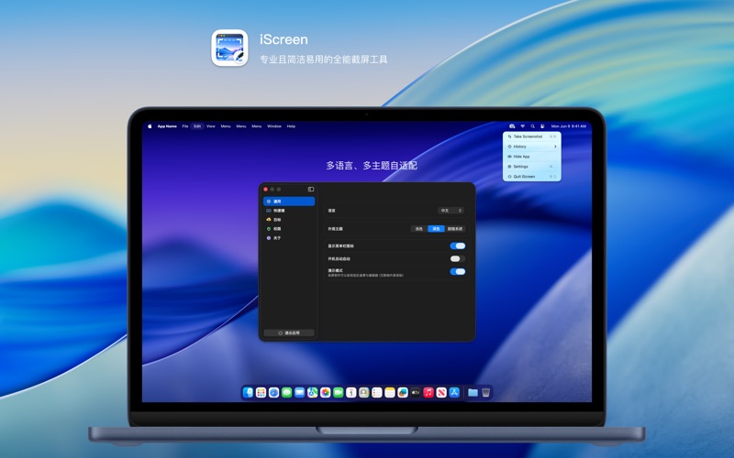
Task: Enable the 开机自动启动 switch
Action: pyautogui.click(x=457, y=258)
